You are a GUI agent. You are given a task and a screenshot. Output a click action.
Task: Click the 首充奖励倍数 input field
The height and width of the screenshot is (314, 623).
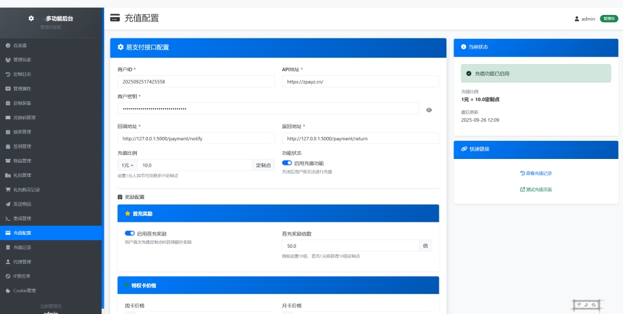point(350,246)
